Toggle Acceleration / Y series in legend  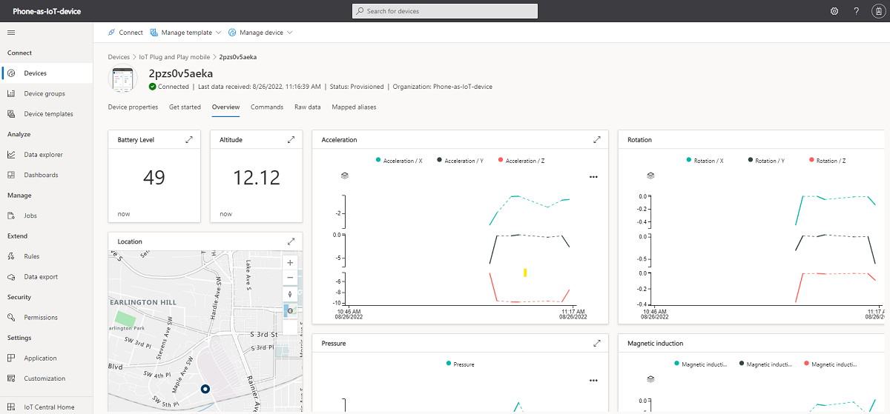460,161
